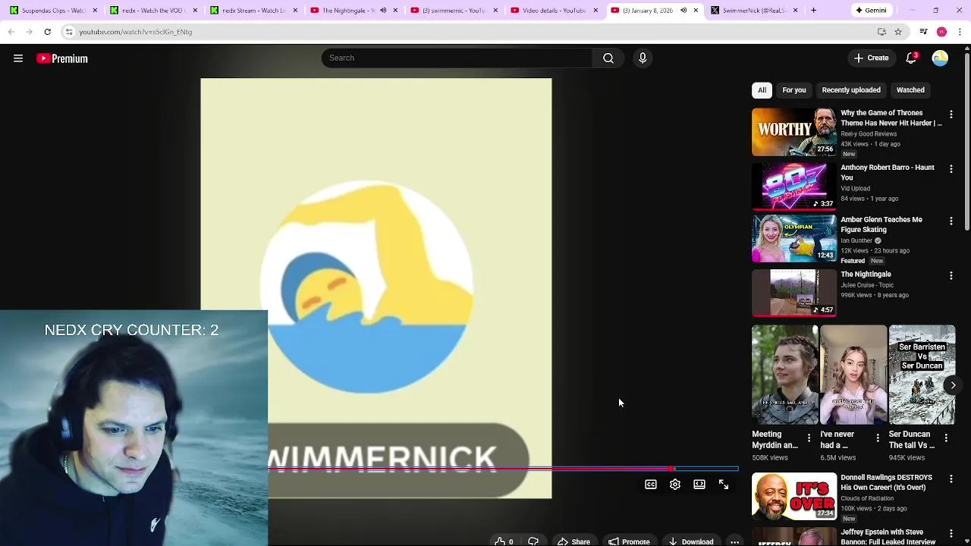Select the Watched filter chip

910,90
